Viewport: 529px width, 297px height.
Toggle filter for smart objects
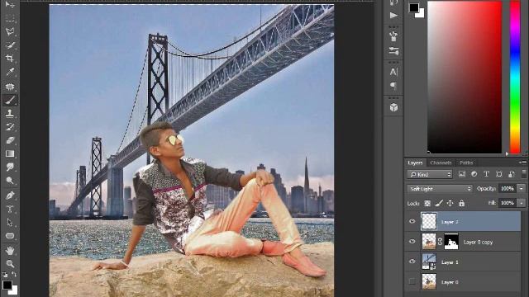click(x=512, y=174)
